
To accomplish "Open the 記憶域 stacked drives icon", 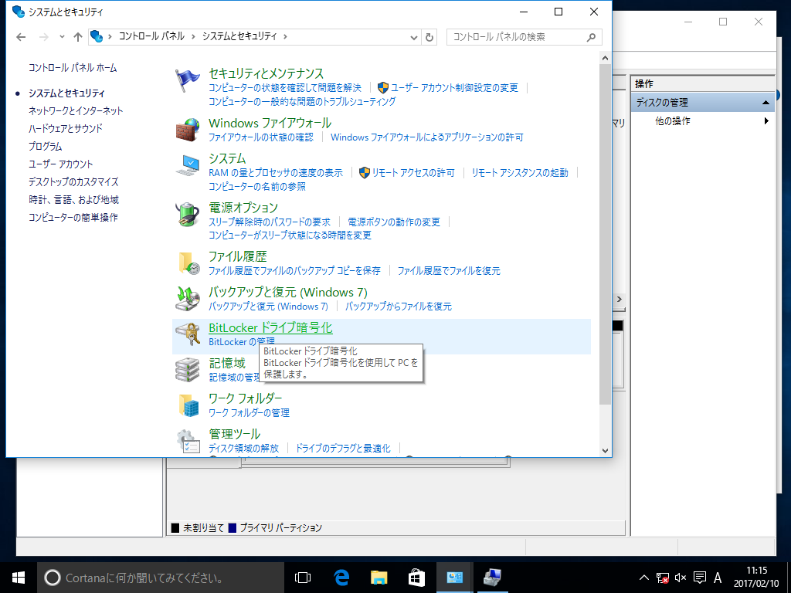I will [187, 370].
